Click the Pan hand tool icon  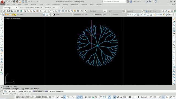pos(50,11)
